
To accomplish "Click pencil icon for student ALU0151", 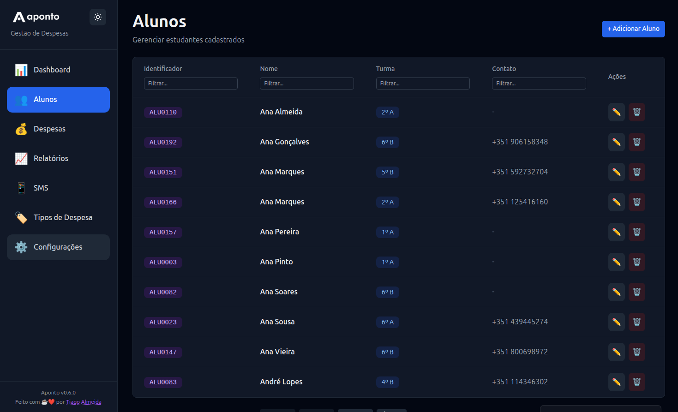I will point(616,172).
